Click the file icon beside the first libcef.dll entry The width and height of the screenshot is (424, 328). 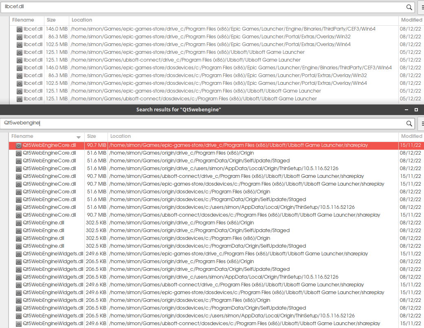20,29
